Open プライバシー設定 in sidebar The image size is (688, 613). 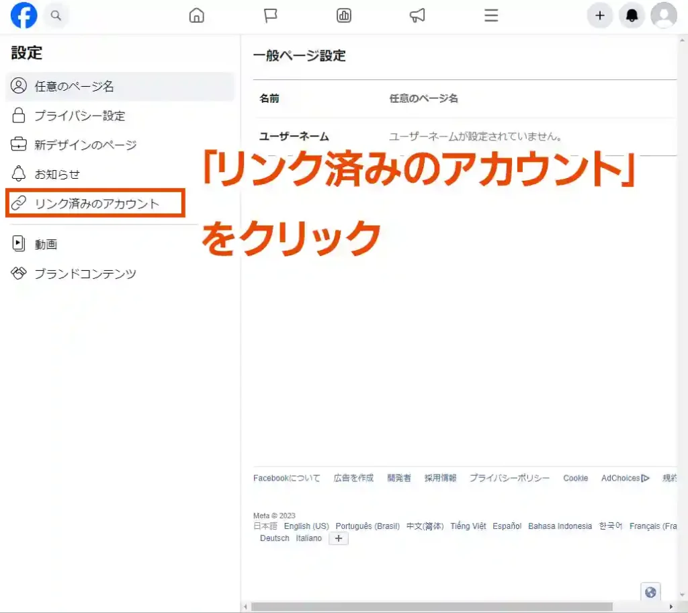(120, 116)
